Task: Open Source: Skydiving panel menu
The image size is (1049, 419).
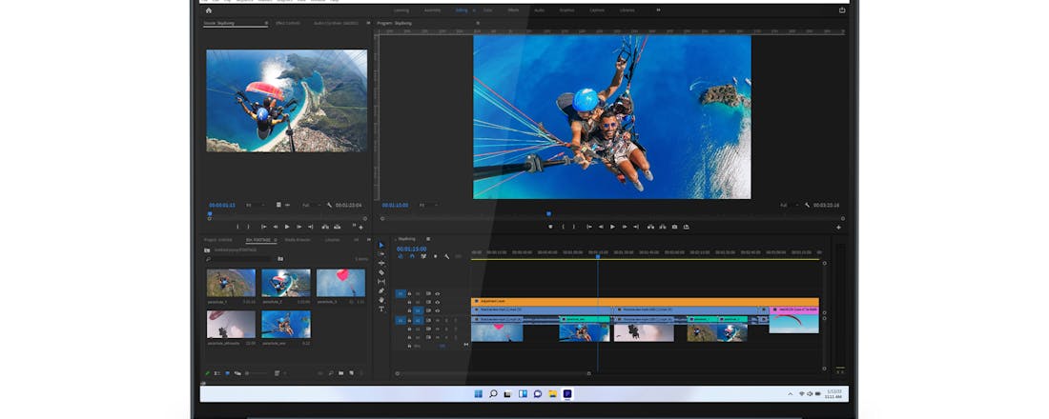Action: (266, 23)
